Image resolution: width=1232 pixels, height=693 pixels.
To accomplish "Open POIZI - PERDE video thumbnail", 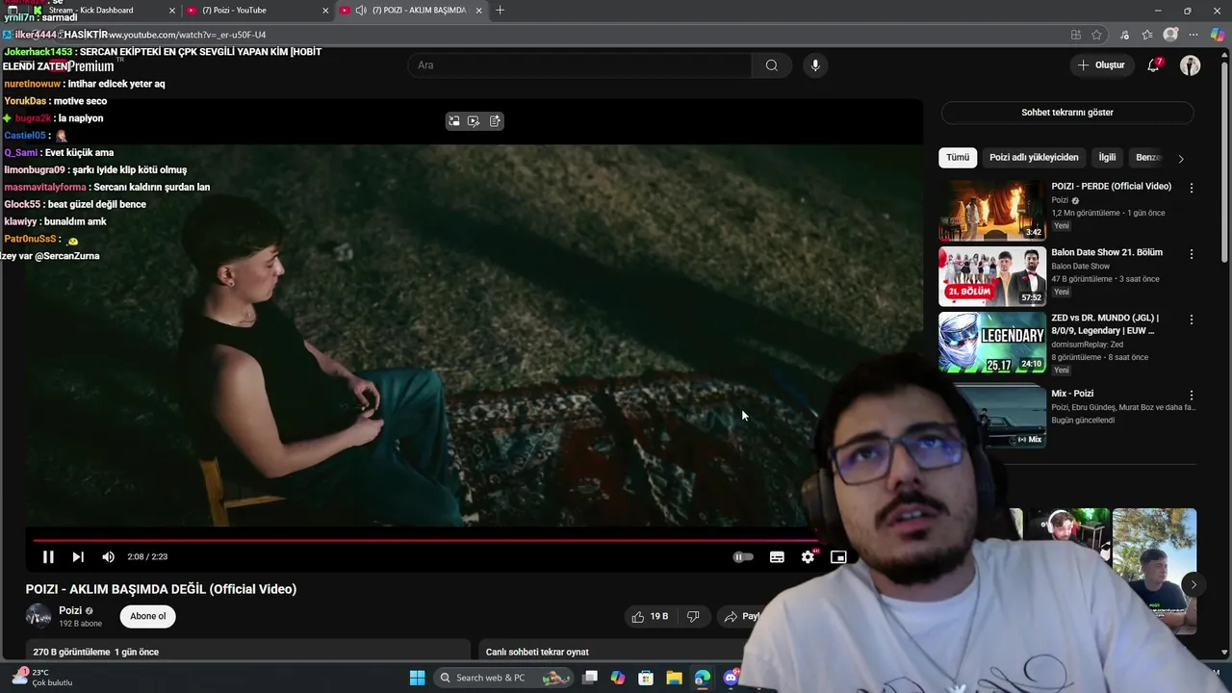I will pos(992,210).
